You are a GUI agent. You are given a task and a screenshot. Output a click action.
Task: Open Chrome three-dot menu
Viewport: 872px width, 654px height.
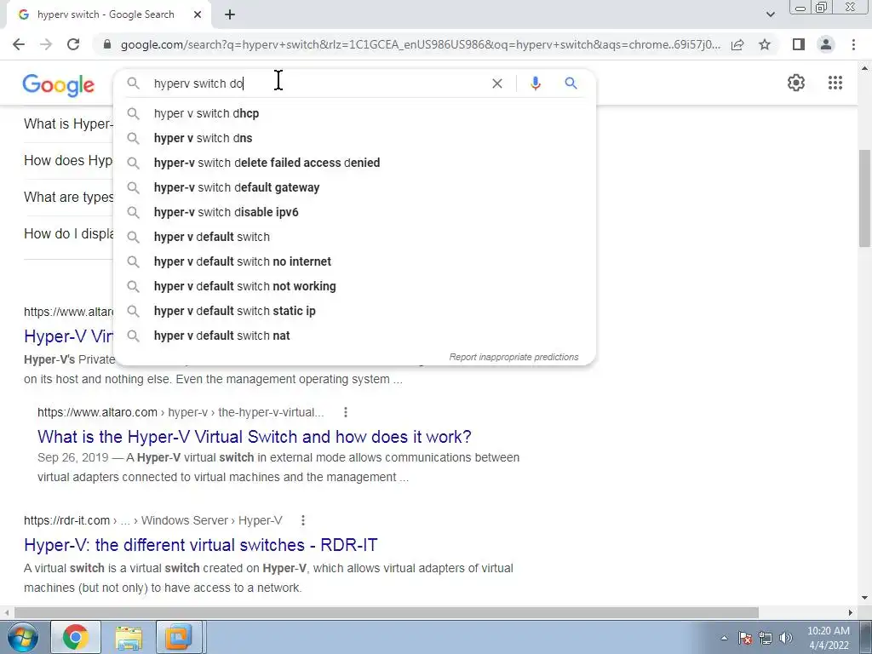tap(853, 44)
